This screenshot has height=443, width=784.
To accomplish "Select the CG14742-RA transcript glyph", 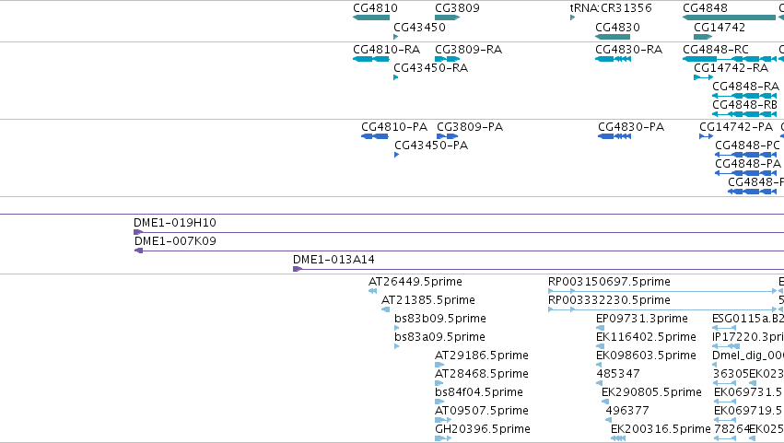I will [704, 77].
